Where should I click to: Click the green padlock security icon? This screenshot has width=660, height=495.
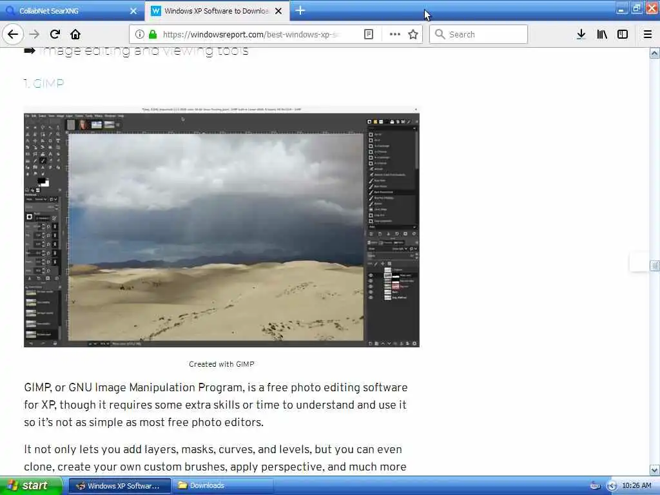coord(153,34)
